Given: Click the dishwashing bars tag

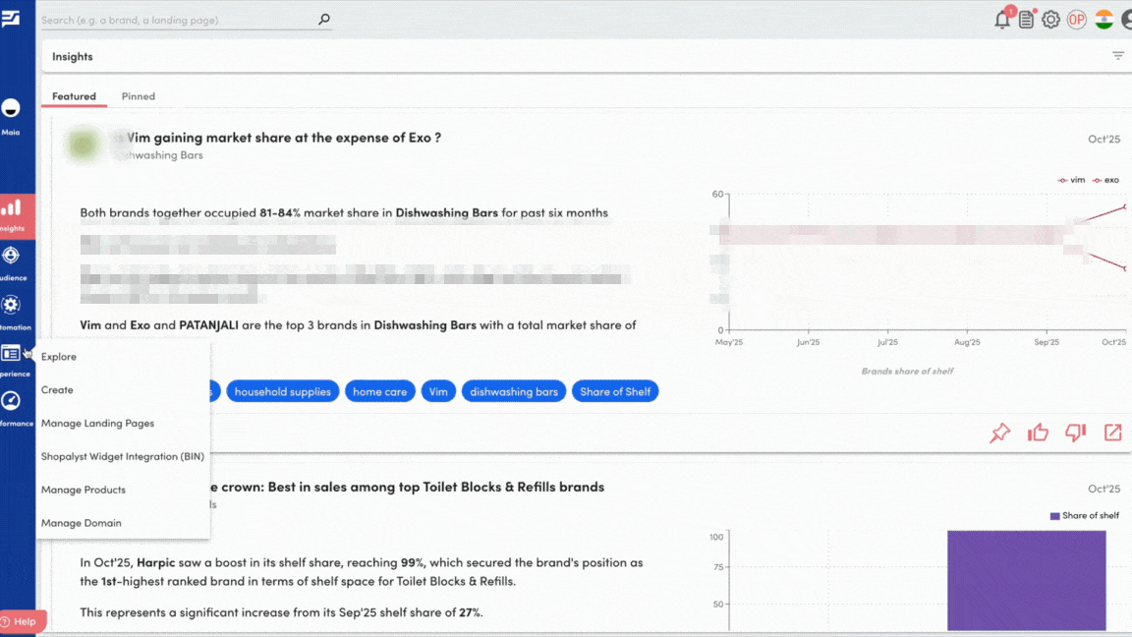Looking at the screenshot, I should pyautogui.click(x=513, y=391).
